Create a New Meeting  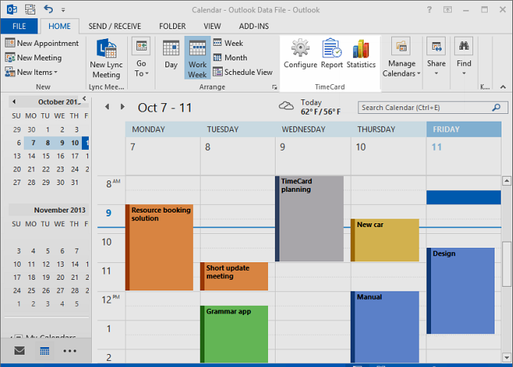point(34,58)
